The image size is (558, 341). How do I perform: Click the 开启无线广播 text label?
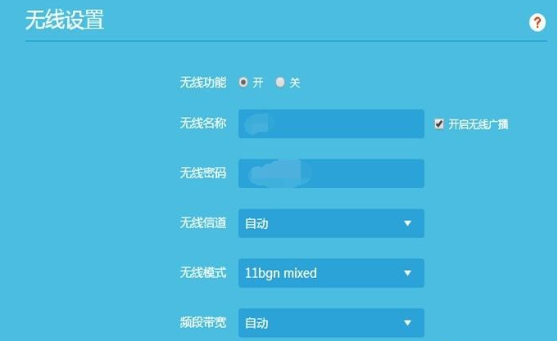point(479,124)
